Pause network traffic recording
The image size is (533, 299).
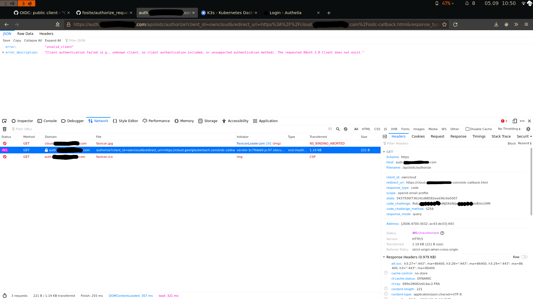(x=330, y=129)
